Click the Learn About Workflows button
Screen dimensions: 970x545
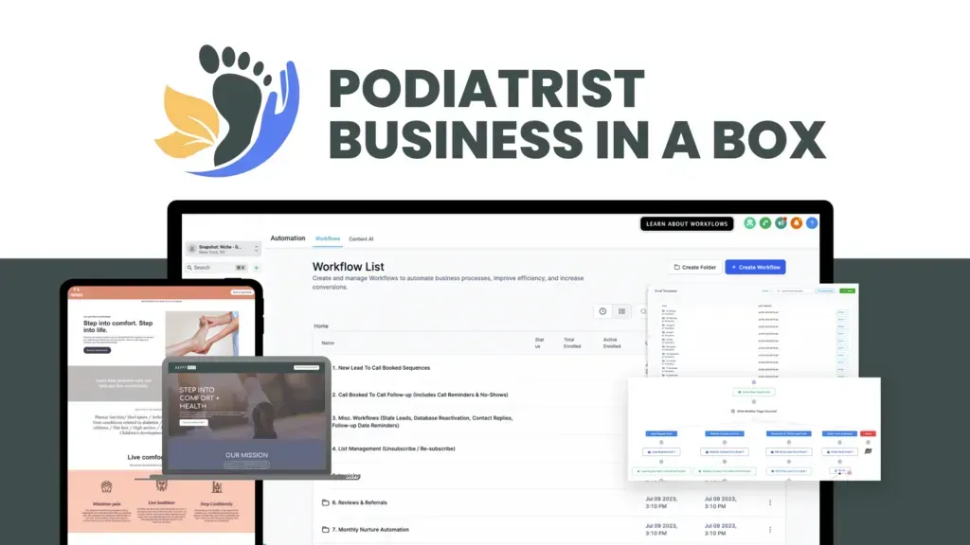click(x=687, y=223)
